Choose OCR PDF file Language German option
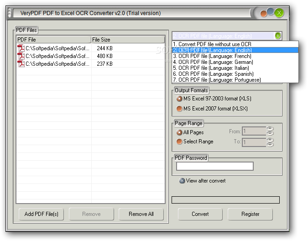 click(235, 62)
